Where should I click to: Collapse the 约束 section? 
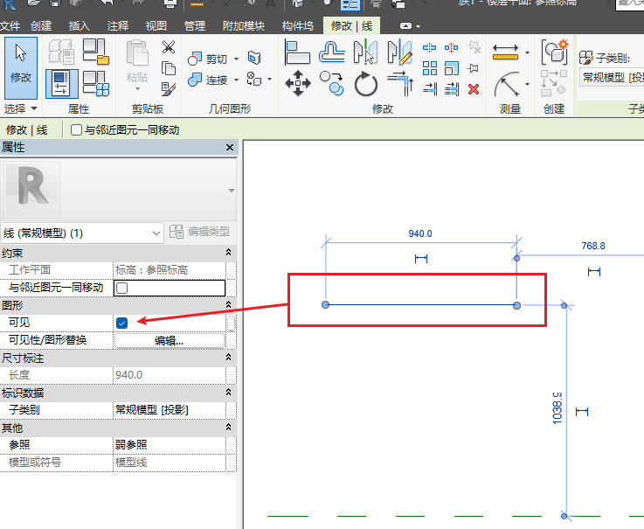[x=228, y=253]
